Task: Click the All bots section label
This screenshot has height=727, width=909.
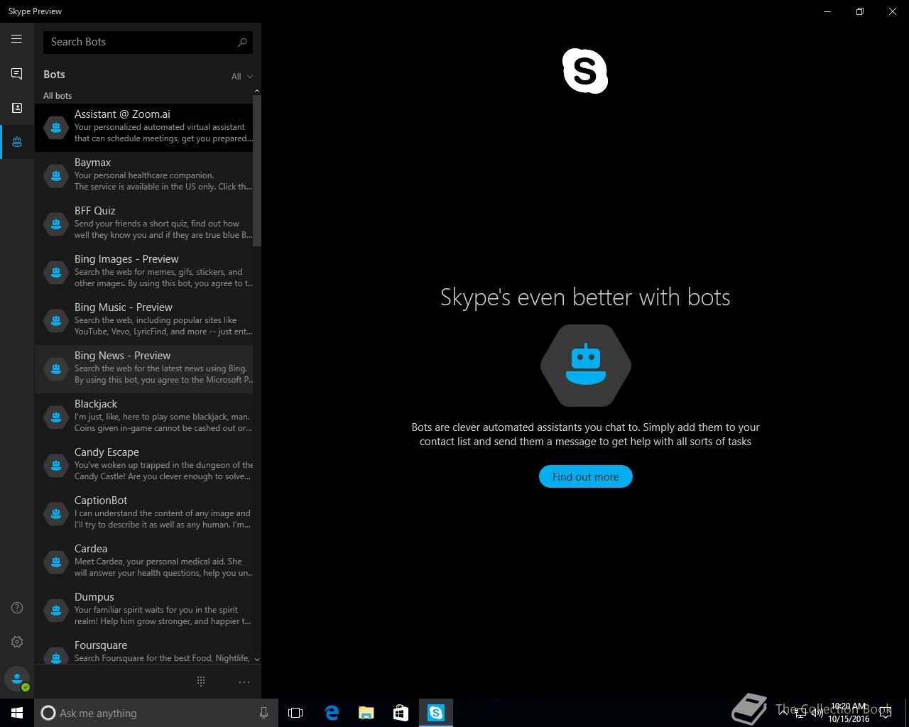Action: point(58,96)
